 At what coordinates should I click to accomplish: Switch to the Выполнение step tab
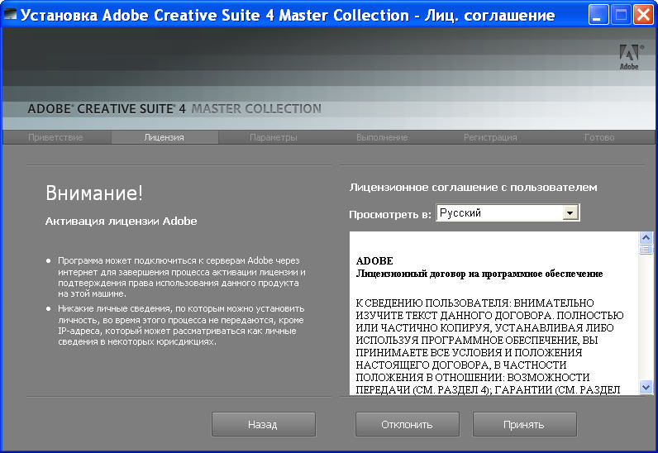click(x=382, y=137)
